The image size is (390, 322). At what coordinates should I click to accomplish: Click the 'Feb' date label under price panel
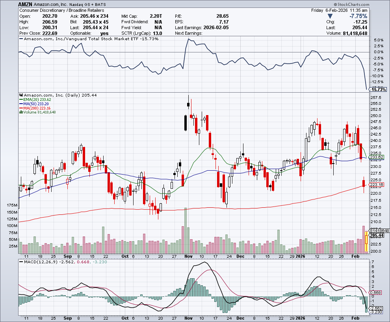pyautogui.click(x=355, y=256)
